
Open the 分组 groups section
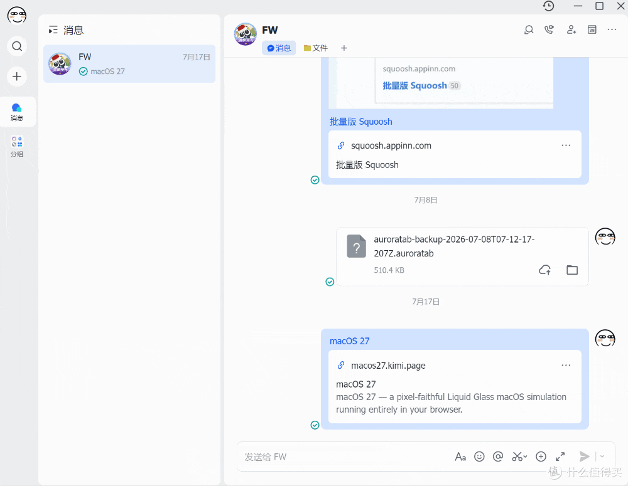17,146
